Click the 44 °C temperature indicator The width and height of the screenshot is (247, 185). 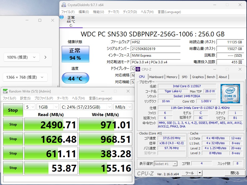click(75, 78)
